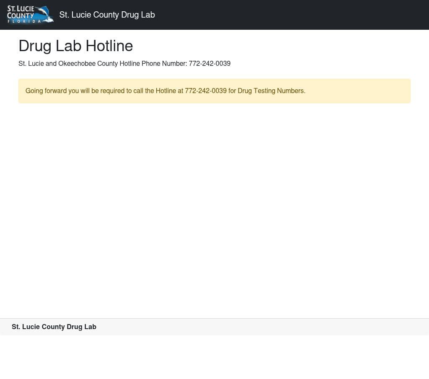
Task: Click empty area of the dark navigation bar
Action: [293, 15]
